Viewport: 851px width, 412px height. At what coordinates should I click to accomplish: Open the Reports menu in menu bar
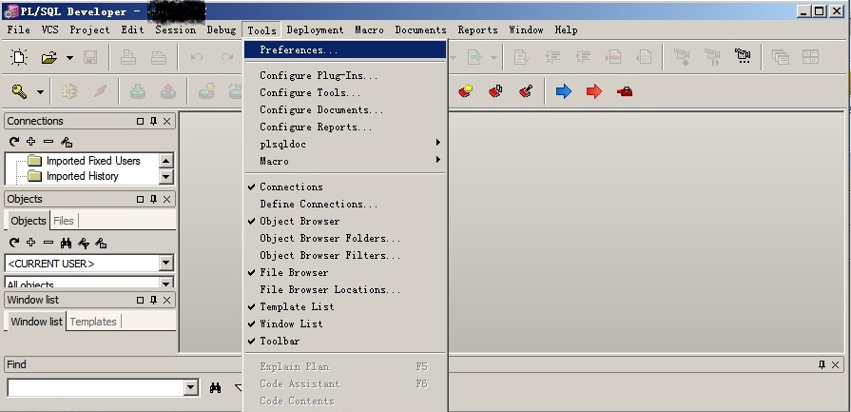477,29
